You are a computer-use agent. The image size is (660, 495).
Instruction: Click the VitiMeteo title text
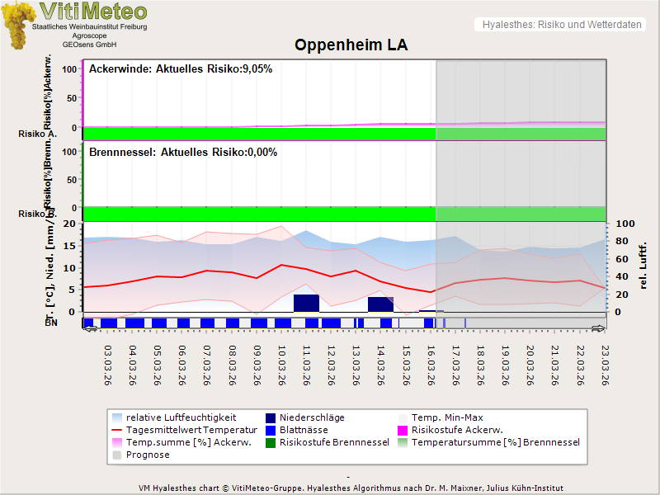click(x=93, y=12)
